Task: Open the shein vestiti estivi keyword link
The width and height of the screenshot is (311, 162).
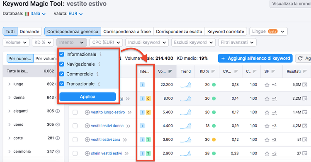Action: [x=106, y=153]
